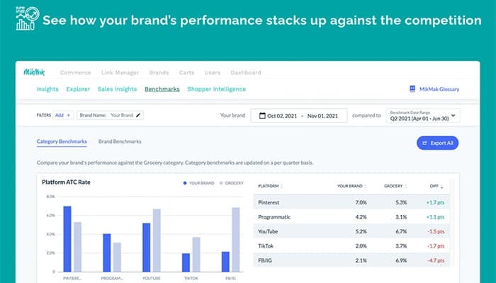Sort the GROCERY column
Image resolution: width=496 pixels, height=283 pixels.
(407, 187)
